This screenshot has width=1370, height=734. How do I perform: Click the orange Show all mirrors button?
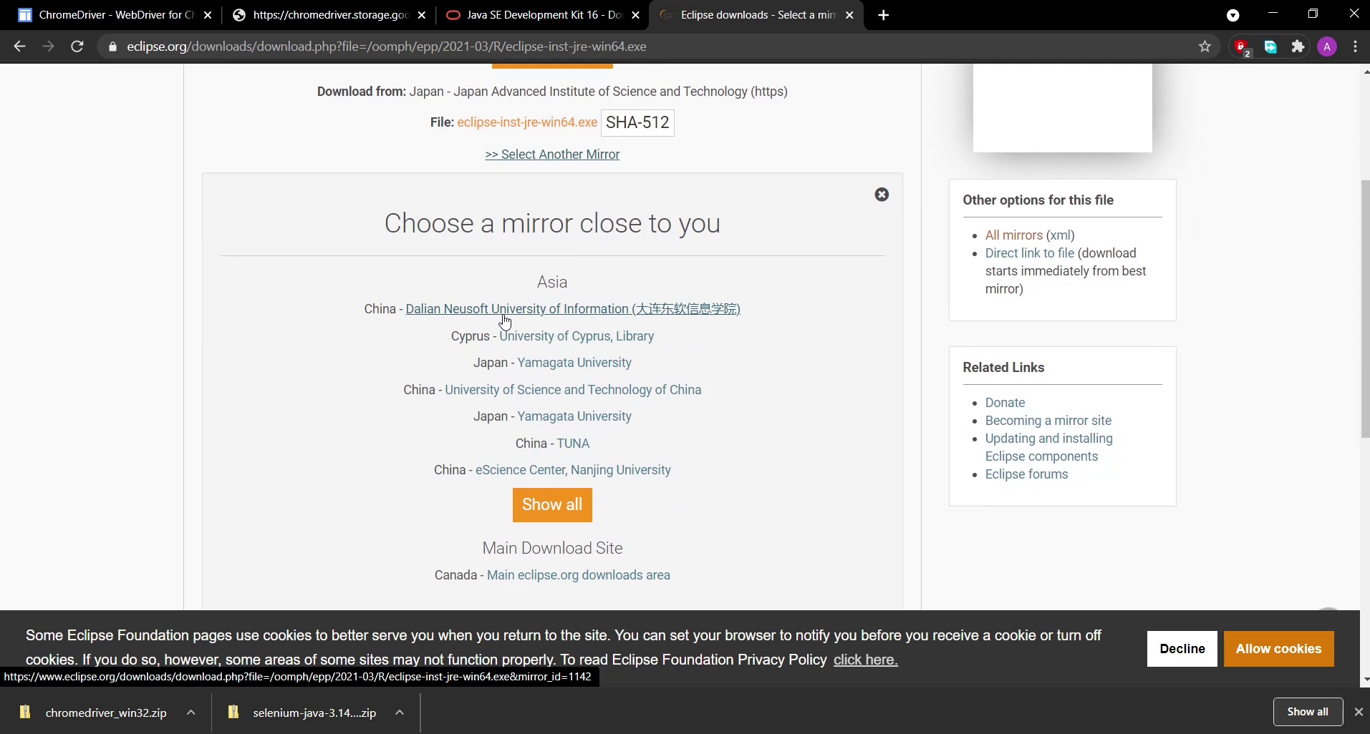click(x=552, y=505)
